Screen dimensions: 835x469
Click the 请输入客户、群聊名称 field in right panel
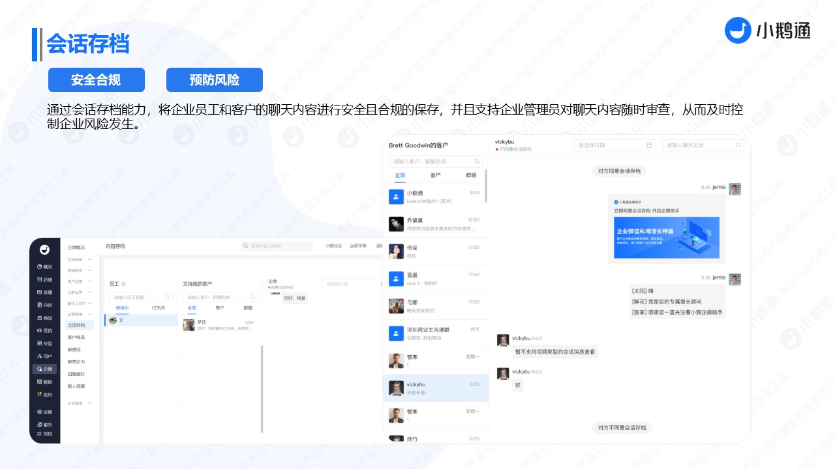pyautogui.click(x=436, y=161)
